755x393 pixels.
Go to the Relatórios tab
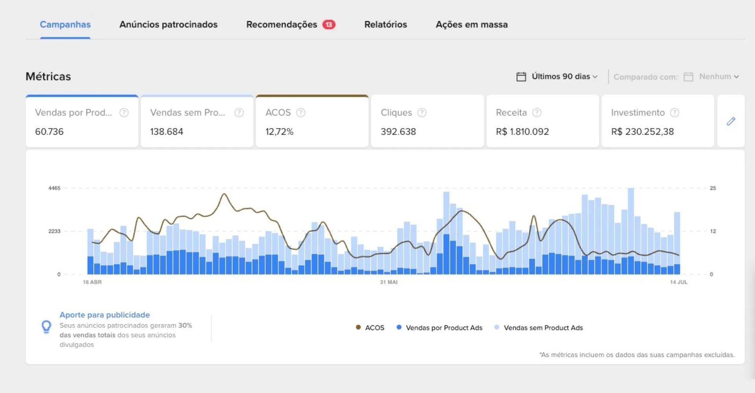[385, 24]
